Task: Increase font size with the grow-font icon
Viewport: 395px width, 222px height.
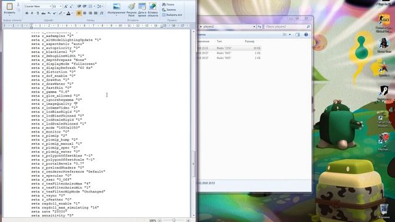Action: (66, 6)
